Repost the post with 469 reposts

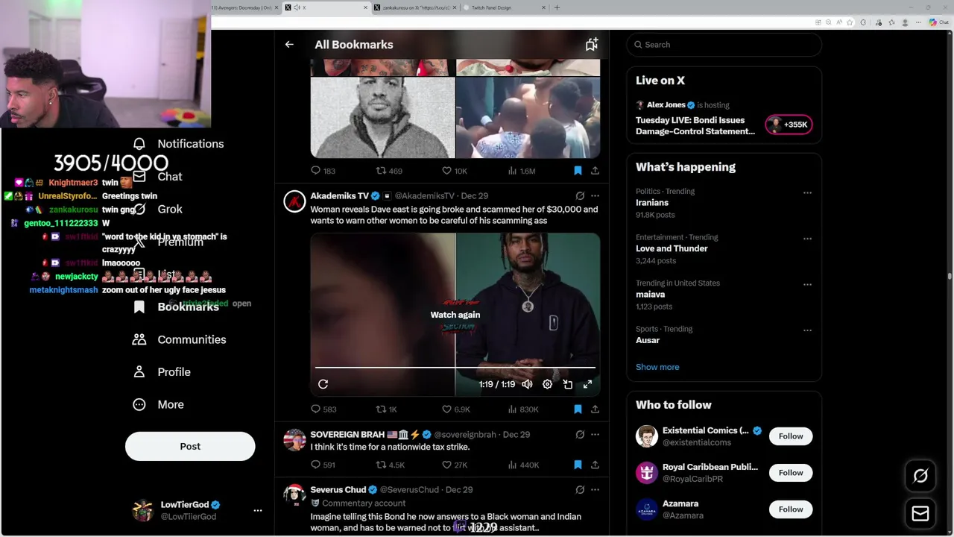point(388,171)
